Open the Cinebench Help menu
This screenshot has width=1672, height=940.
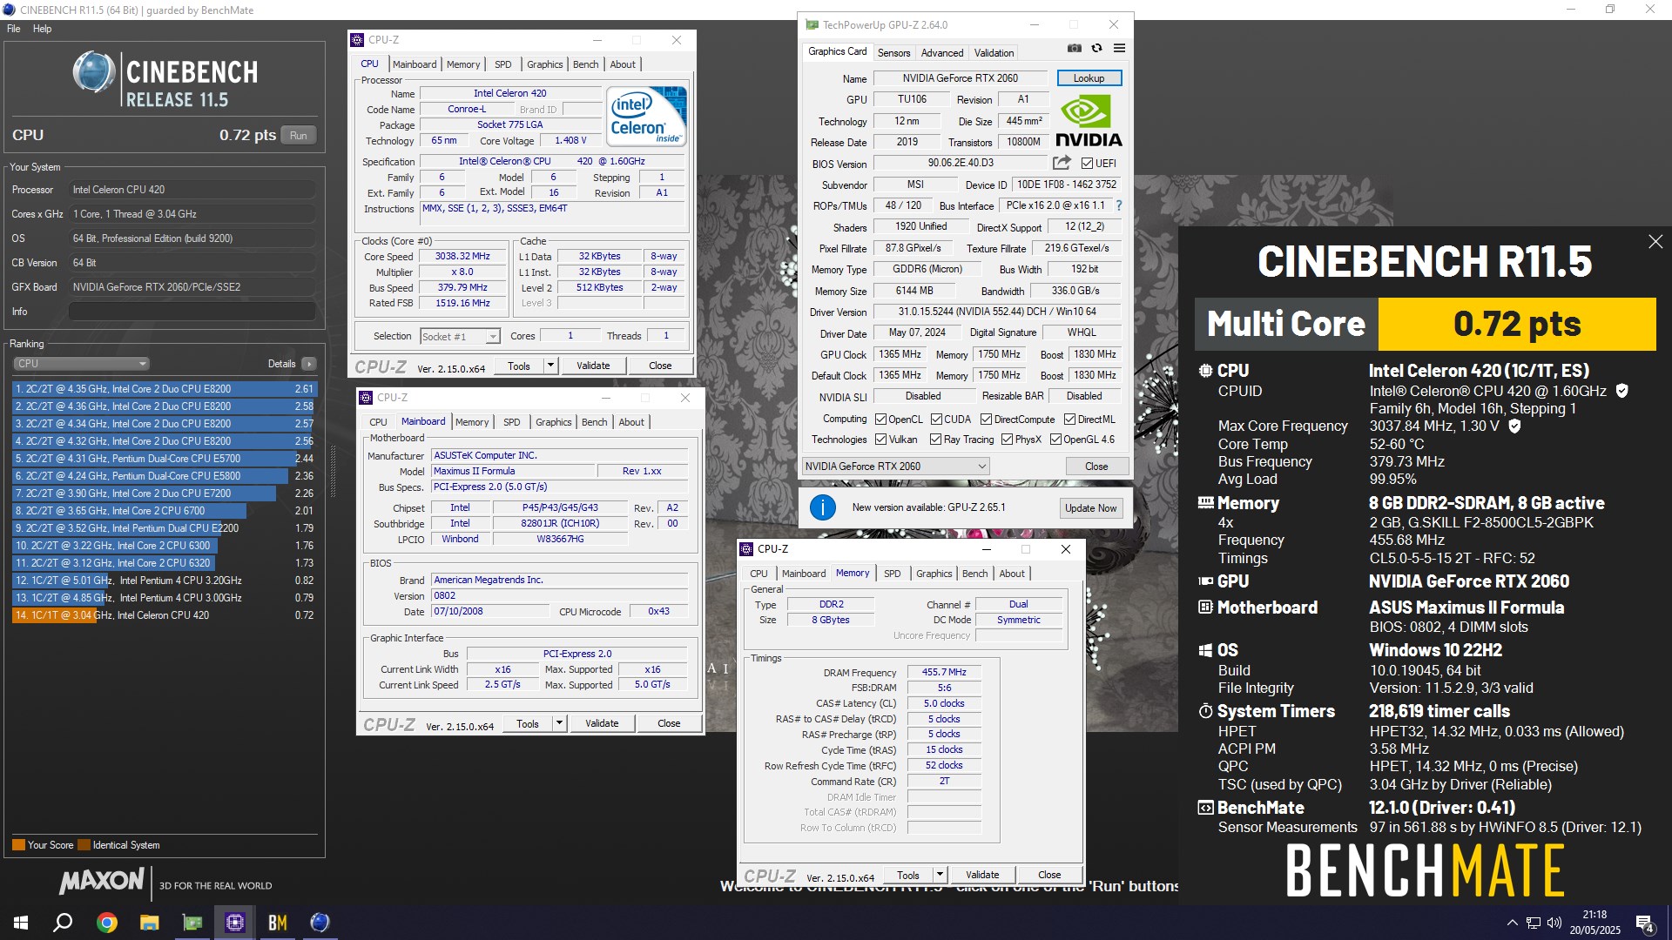(43, 29)
